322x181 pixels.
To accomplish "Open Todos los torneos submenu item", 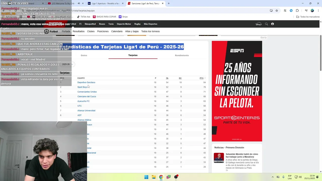I will (150, 31).
